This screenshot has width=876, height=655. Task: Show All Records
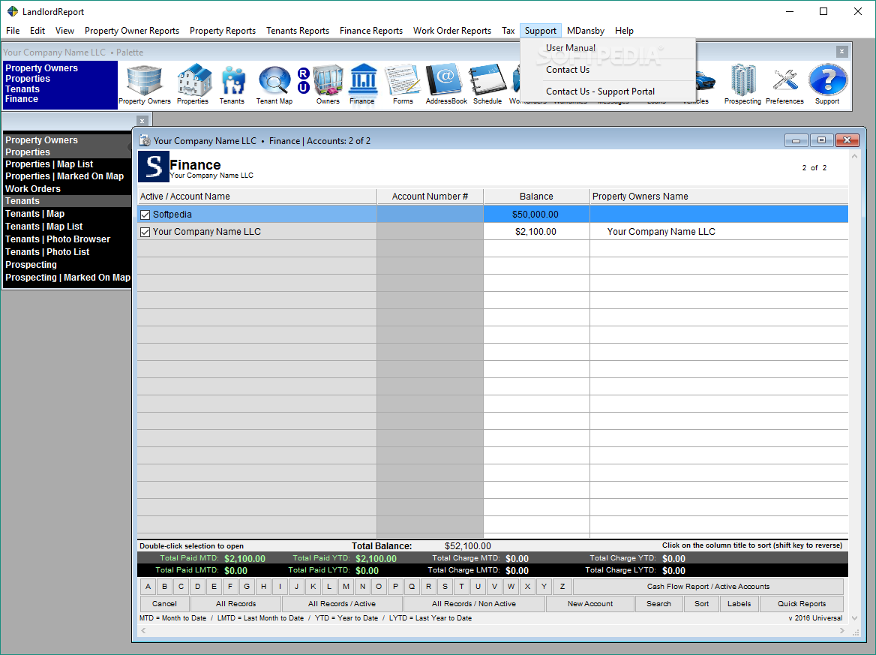235,603
